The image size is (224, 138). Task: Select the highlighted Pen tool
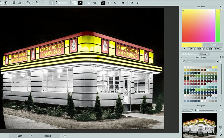(x=103, y=3)
